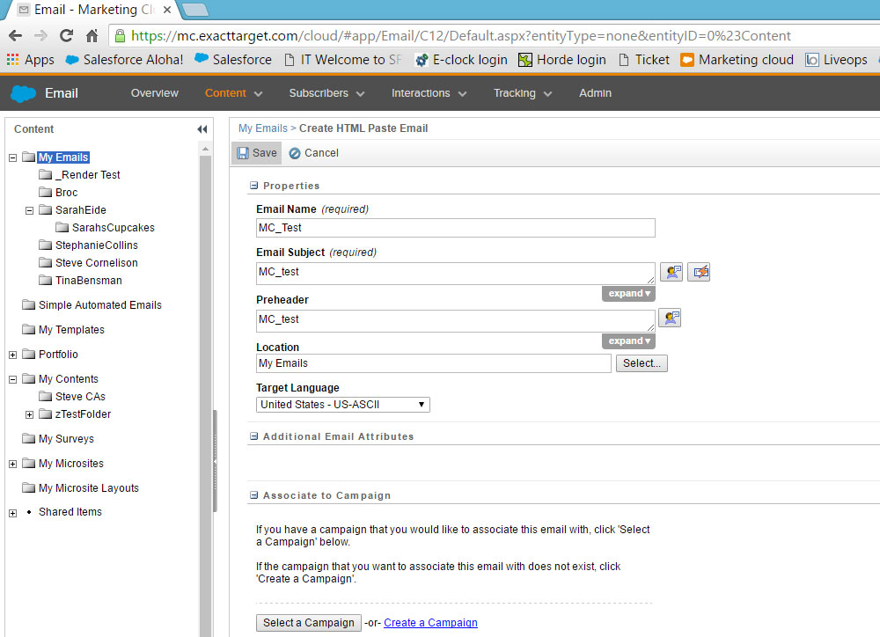This screenshot has height=637, width=880.
Task: Open the Overview tab
Action: pyautogui.click(x=154, y=93)
